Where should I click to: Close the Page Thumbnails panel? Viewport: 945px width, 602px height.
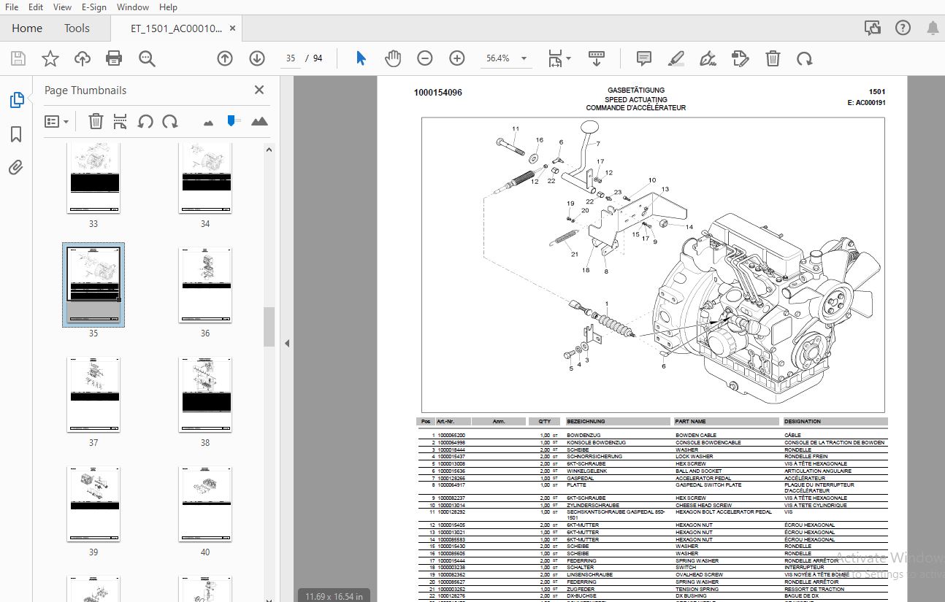point(259,90)
